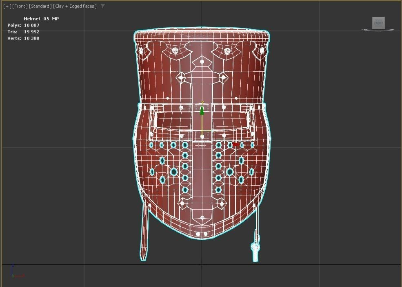
Task: Open the Clay + Edged Faces per-view menu
Action: [x=75, y=6]
